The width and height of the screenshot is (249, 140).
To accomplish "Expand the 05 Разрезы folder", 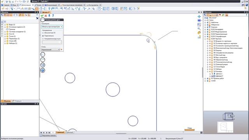I will (207, 50).
